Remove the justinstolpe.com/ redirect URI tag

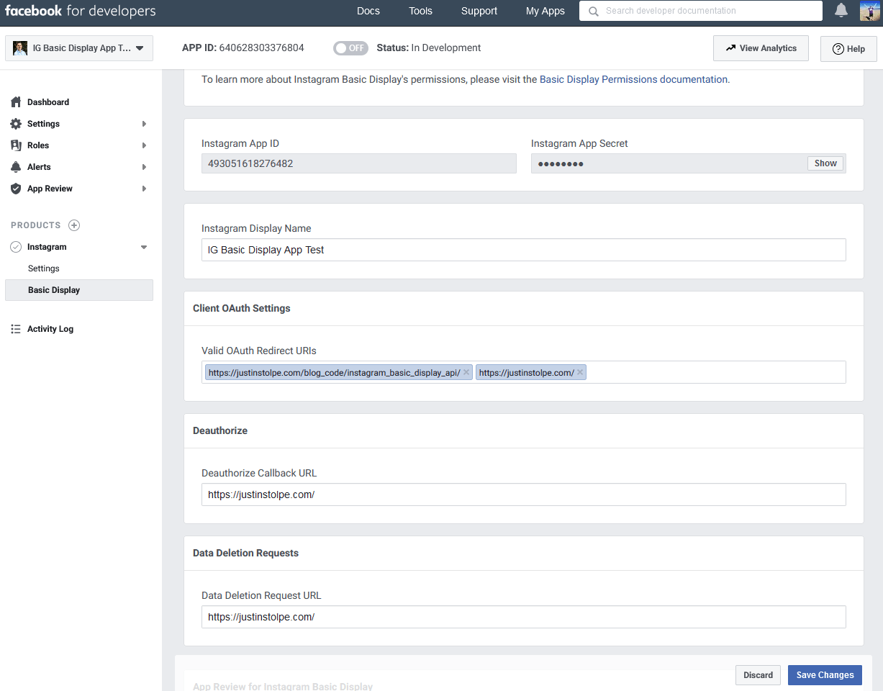580,372
